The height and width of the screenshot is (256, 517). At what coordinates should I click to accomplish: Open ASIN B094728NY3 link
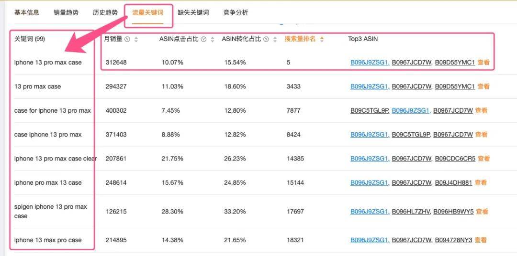coord(453,240)
